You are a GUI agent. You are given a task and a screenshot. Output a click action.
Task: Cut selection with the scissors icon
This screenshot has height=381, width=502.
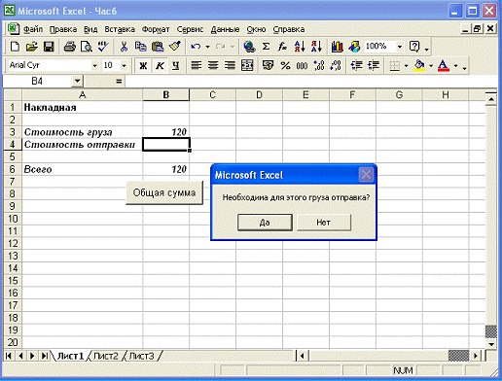124,47
